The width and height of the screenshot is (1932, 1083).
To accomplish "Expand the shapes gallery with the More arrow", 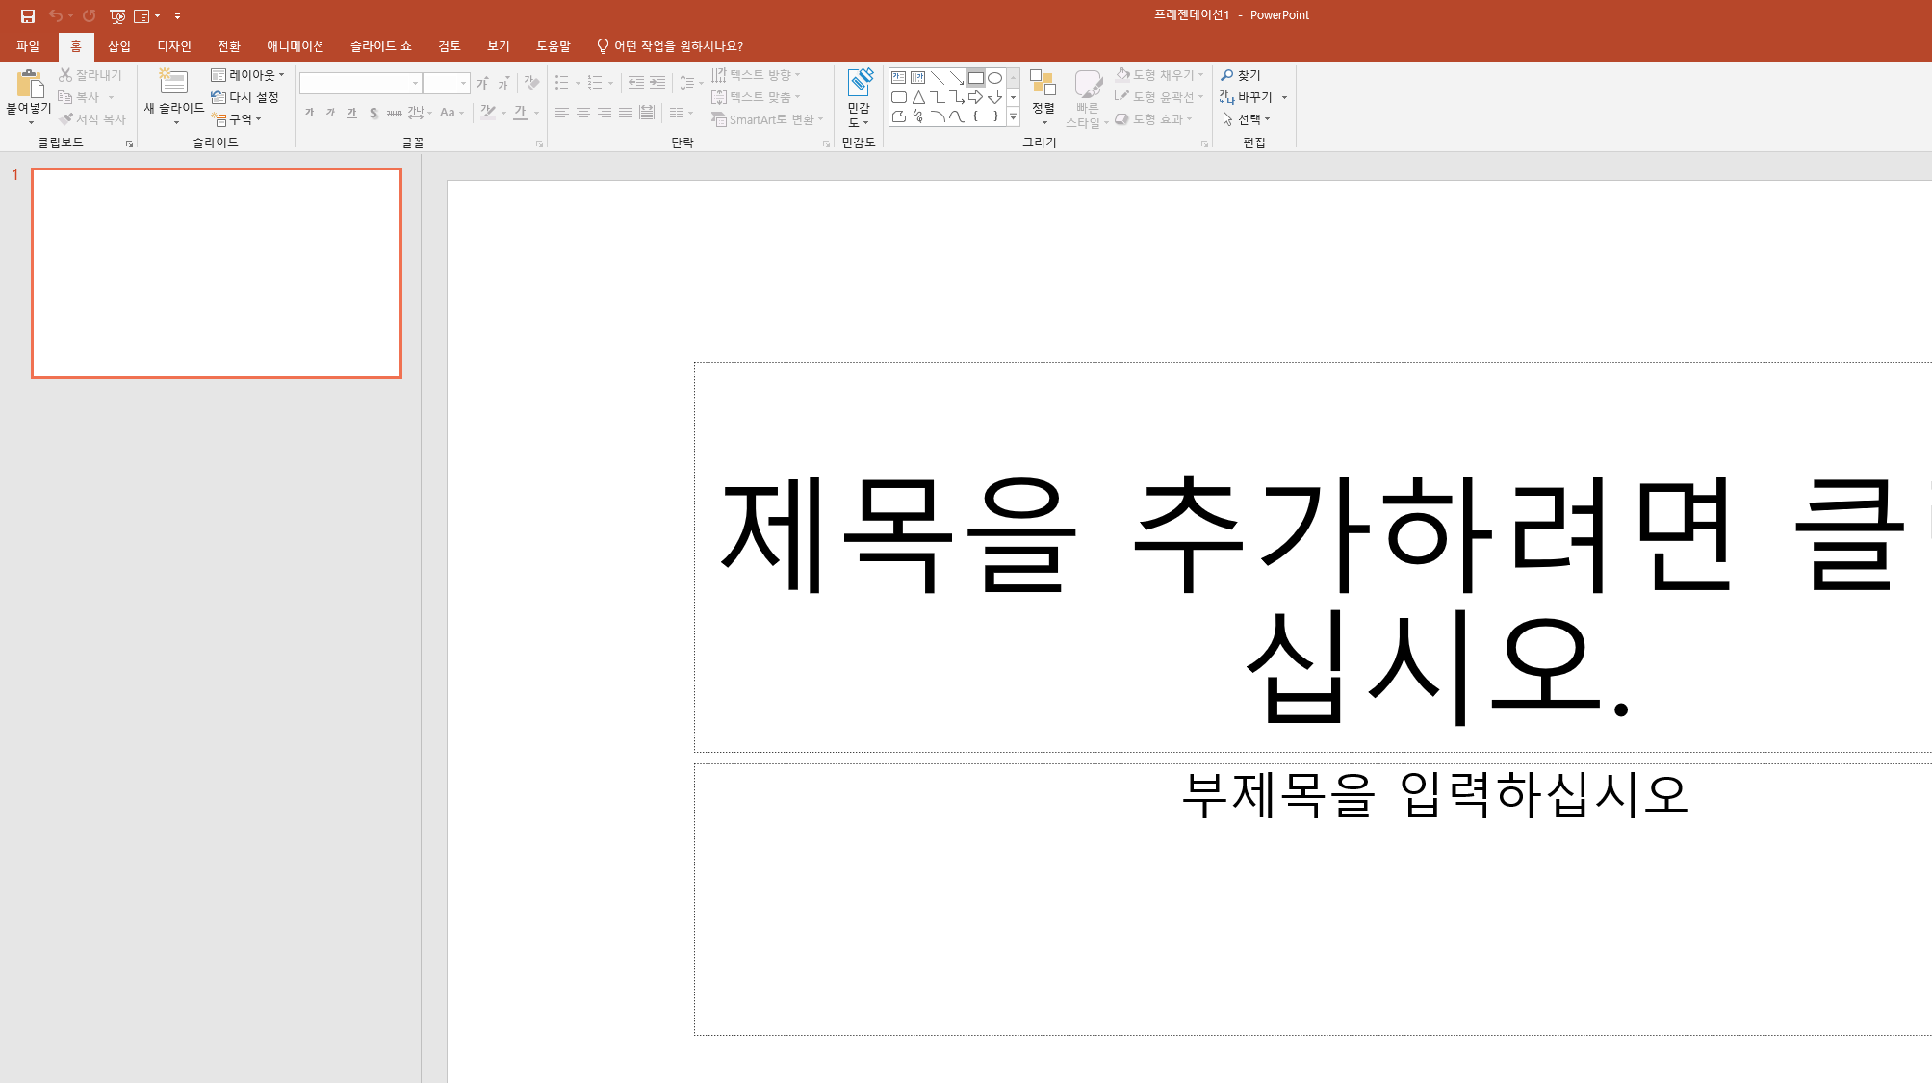I will point(1013,116).
